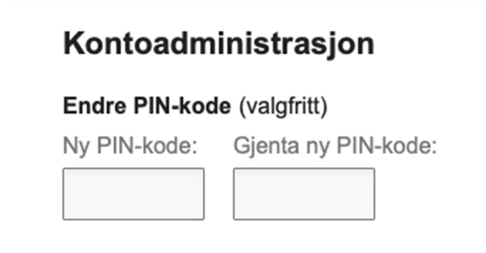This screenshot has width=486, height=253.
Task: Click the "Gjenta ny PIN-kode:" label
Action: tap(335, 147)
